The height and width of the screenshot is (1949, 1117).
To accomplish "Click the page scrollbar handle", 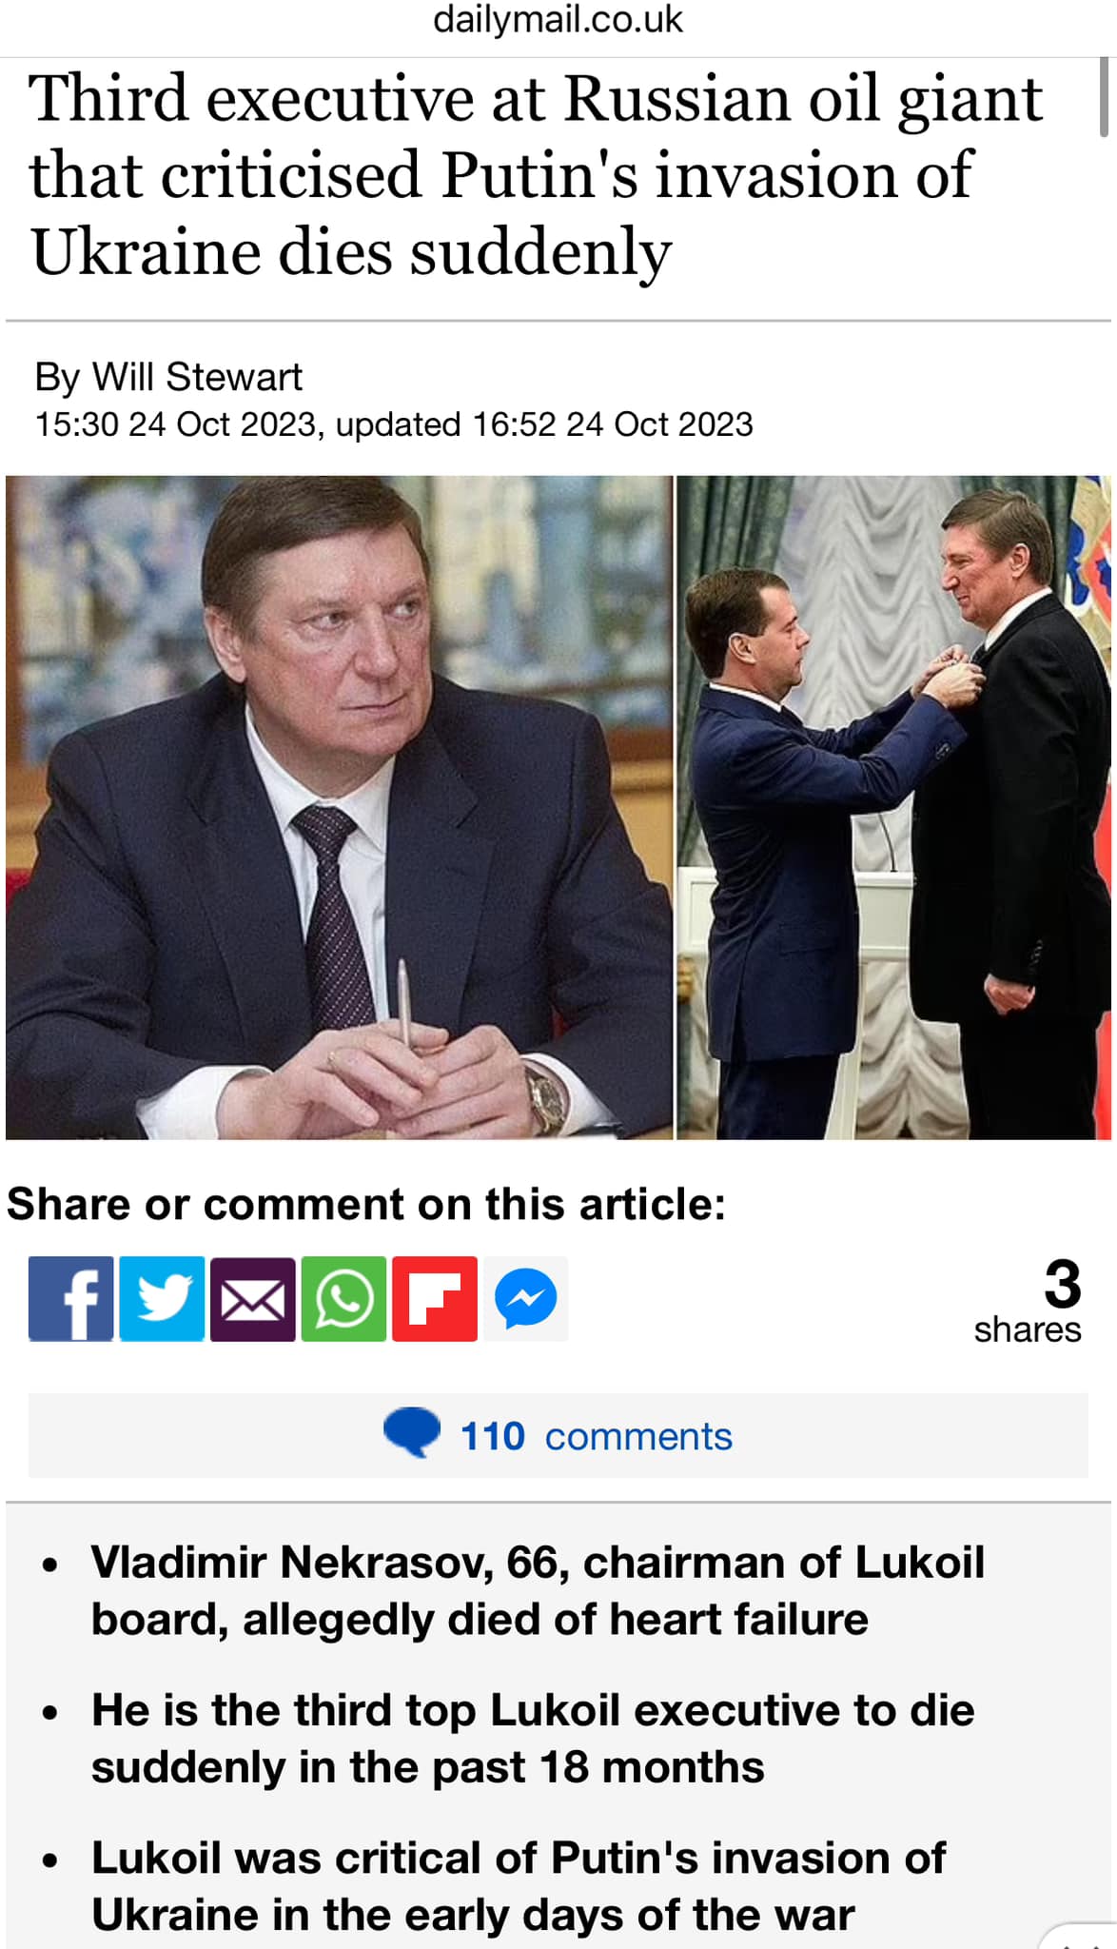I will pyautogui.click(x=1106, y=97).
